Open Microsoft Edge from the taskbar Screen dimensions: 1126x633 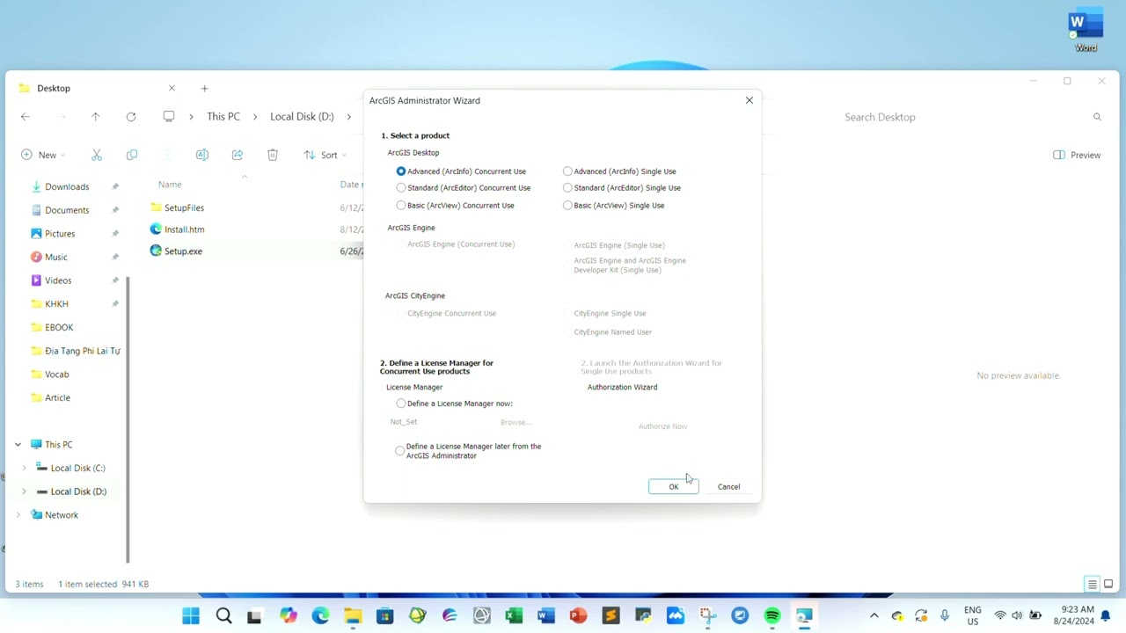point(320,616)
